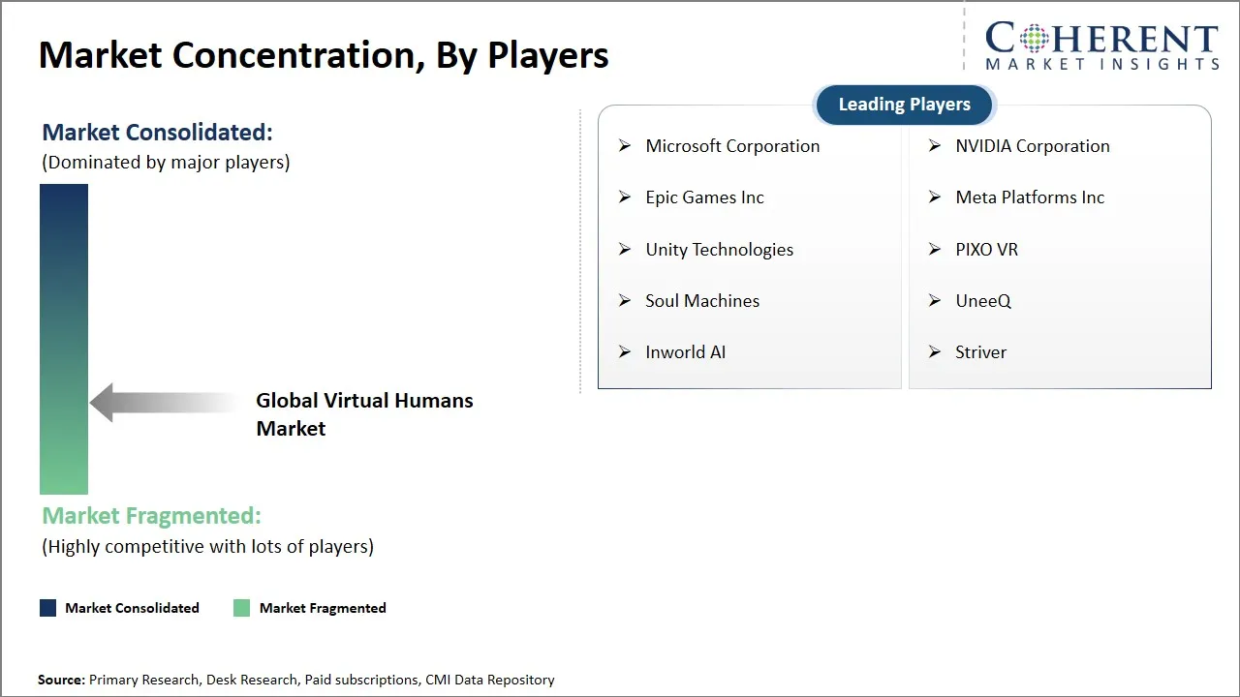Click the Leading Players header pill

[904, 105]
